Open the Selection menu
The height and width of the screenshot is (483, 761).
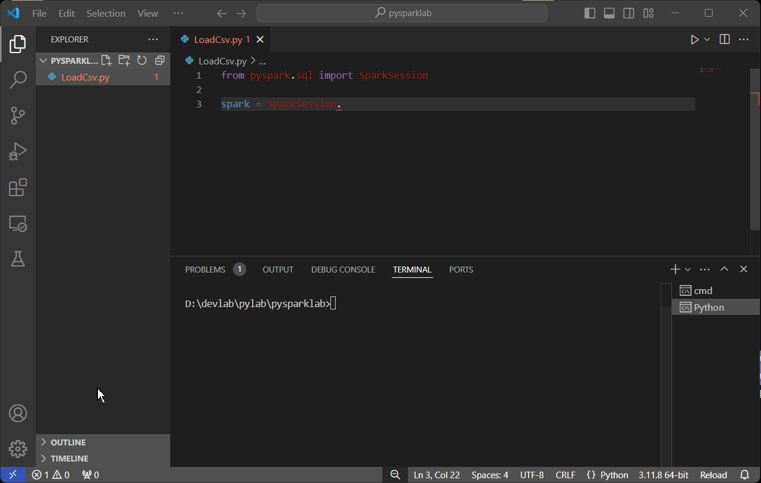point(106,13)
